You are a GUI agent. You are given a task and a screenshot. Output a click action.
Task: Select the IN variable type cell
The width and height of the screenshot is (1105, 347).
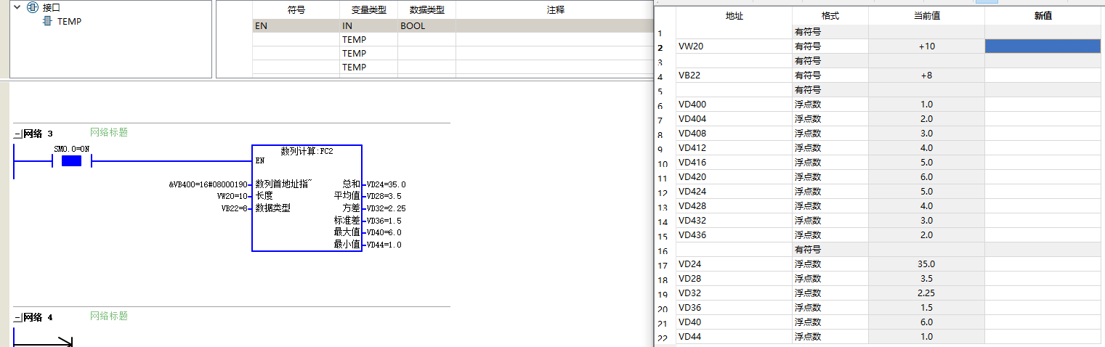pos(368,25)
